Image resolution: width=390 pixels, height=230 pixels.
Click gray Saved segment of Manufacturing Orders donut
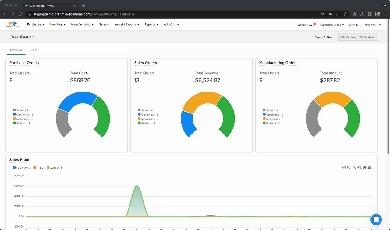coord(311,119)
